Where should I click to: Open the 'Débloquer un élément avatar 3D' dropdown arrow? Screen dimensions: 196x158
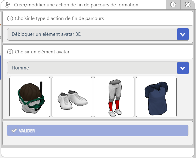point(183,34)
